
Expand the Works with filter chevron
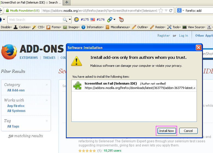[x=46, y=100]
